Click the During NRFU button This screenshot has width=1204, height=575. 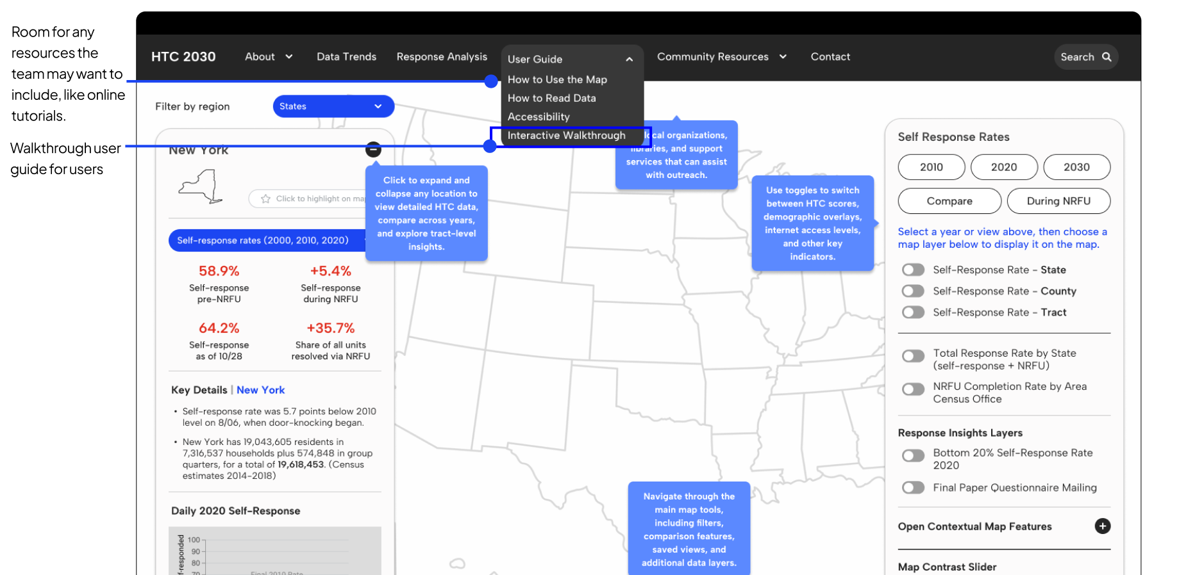[1058, 201]
